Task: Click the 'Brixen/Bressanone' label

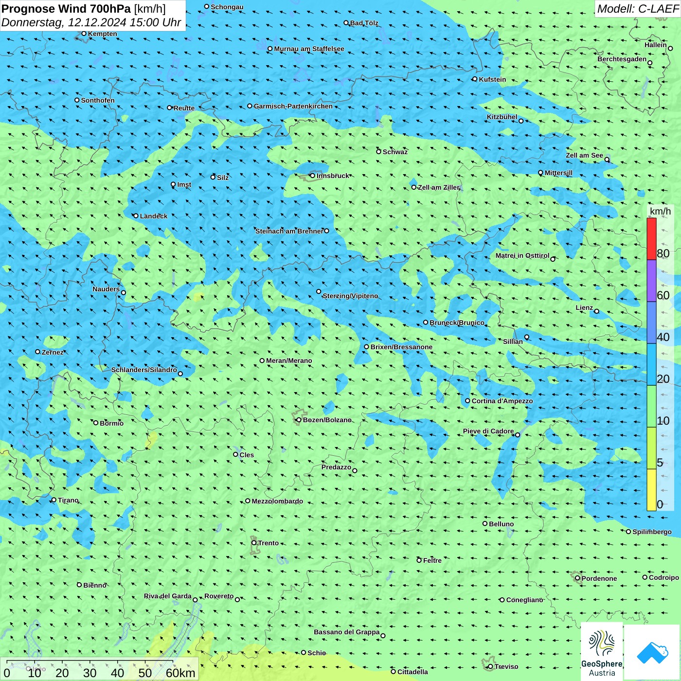Action: pos(401,347)
